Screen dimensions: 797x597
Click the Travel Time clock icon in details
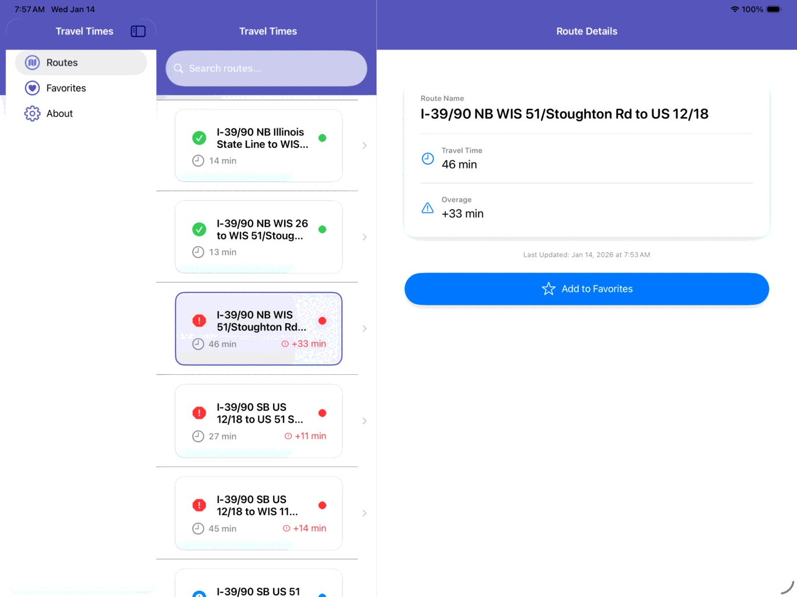coord(428,159)
